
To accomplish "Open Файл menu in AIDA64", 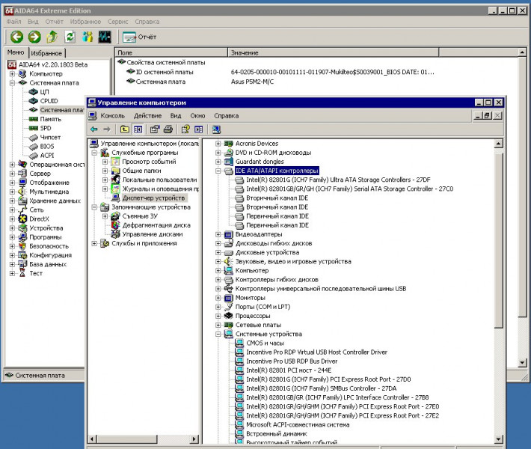I will 13,22.
